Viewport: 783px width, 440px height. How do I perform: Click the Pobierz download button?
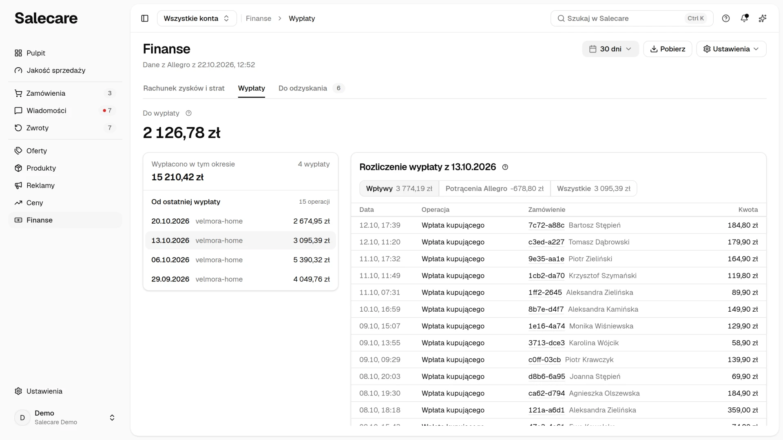(668, 49)
